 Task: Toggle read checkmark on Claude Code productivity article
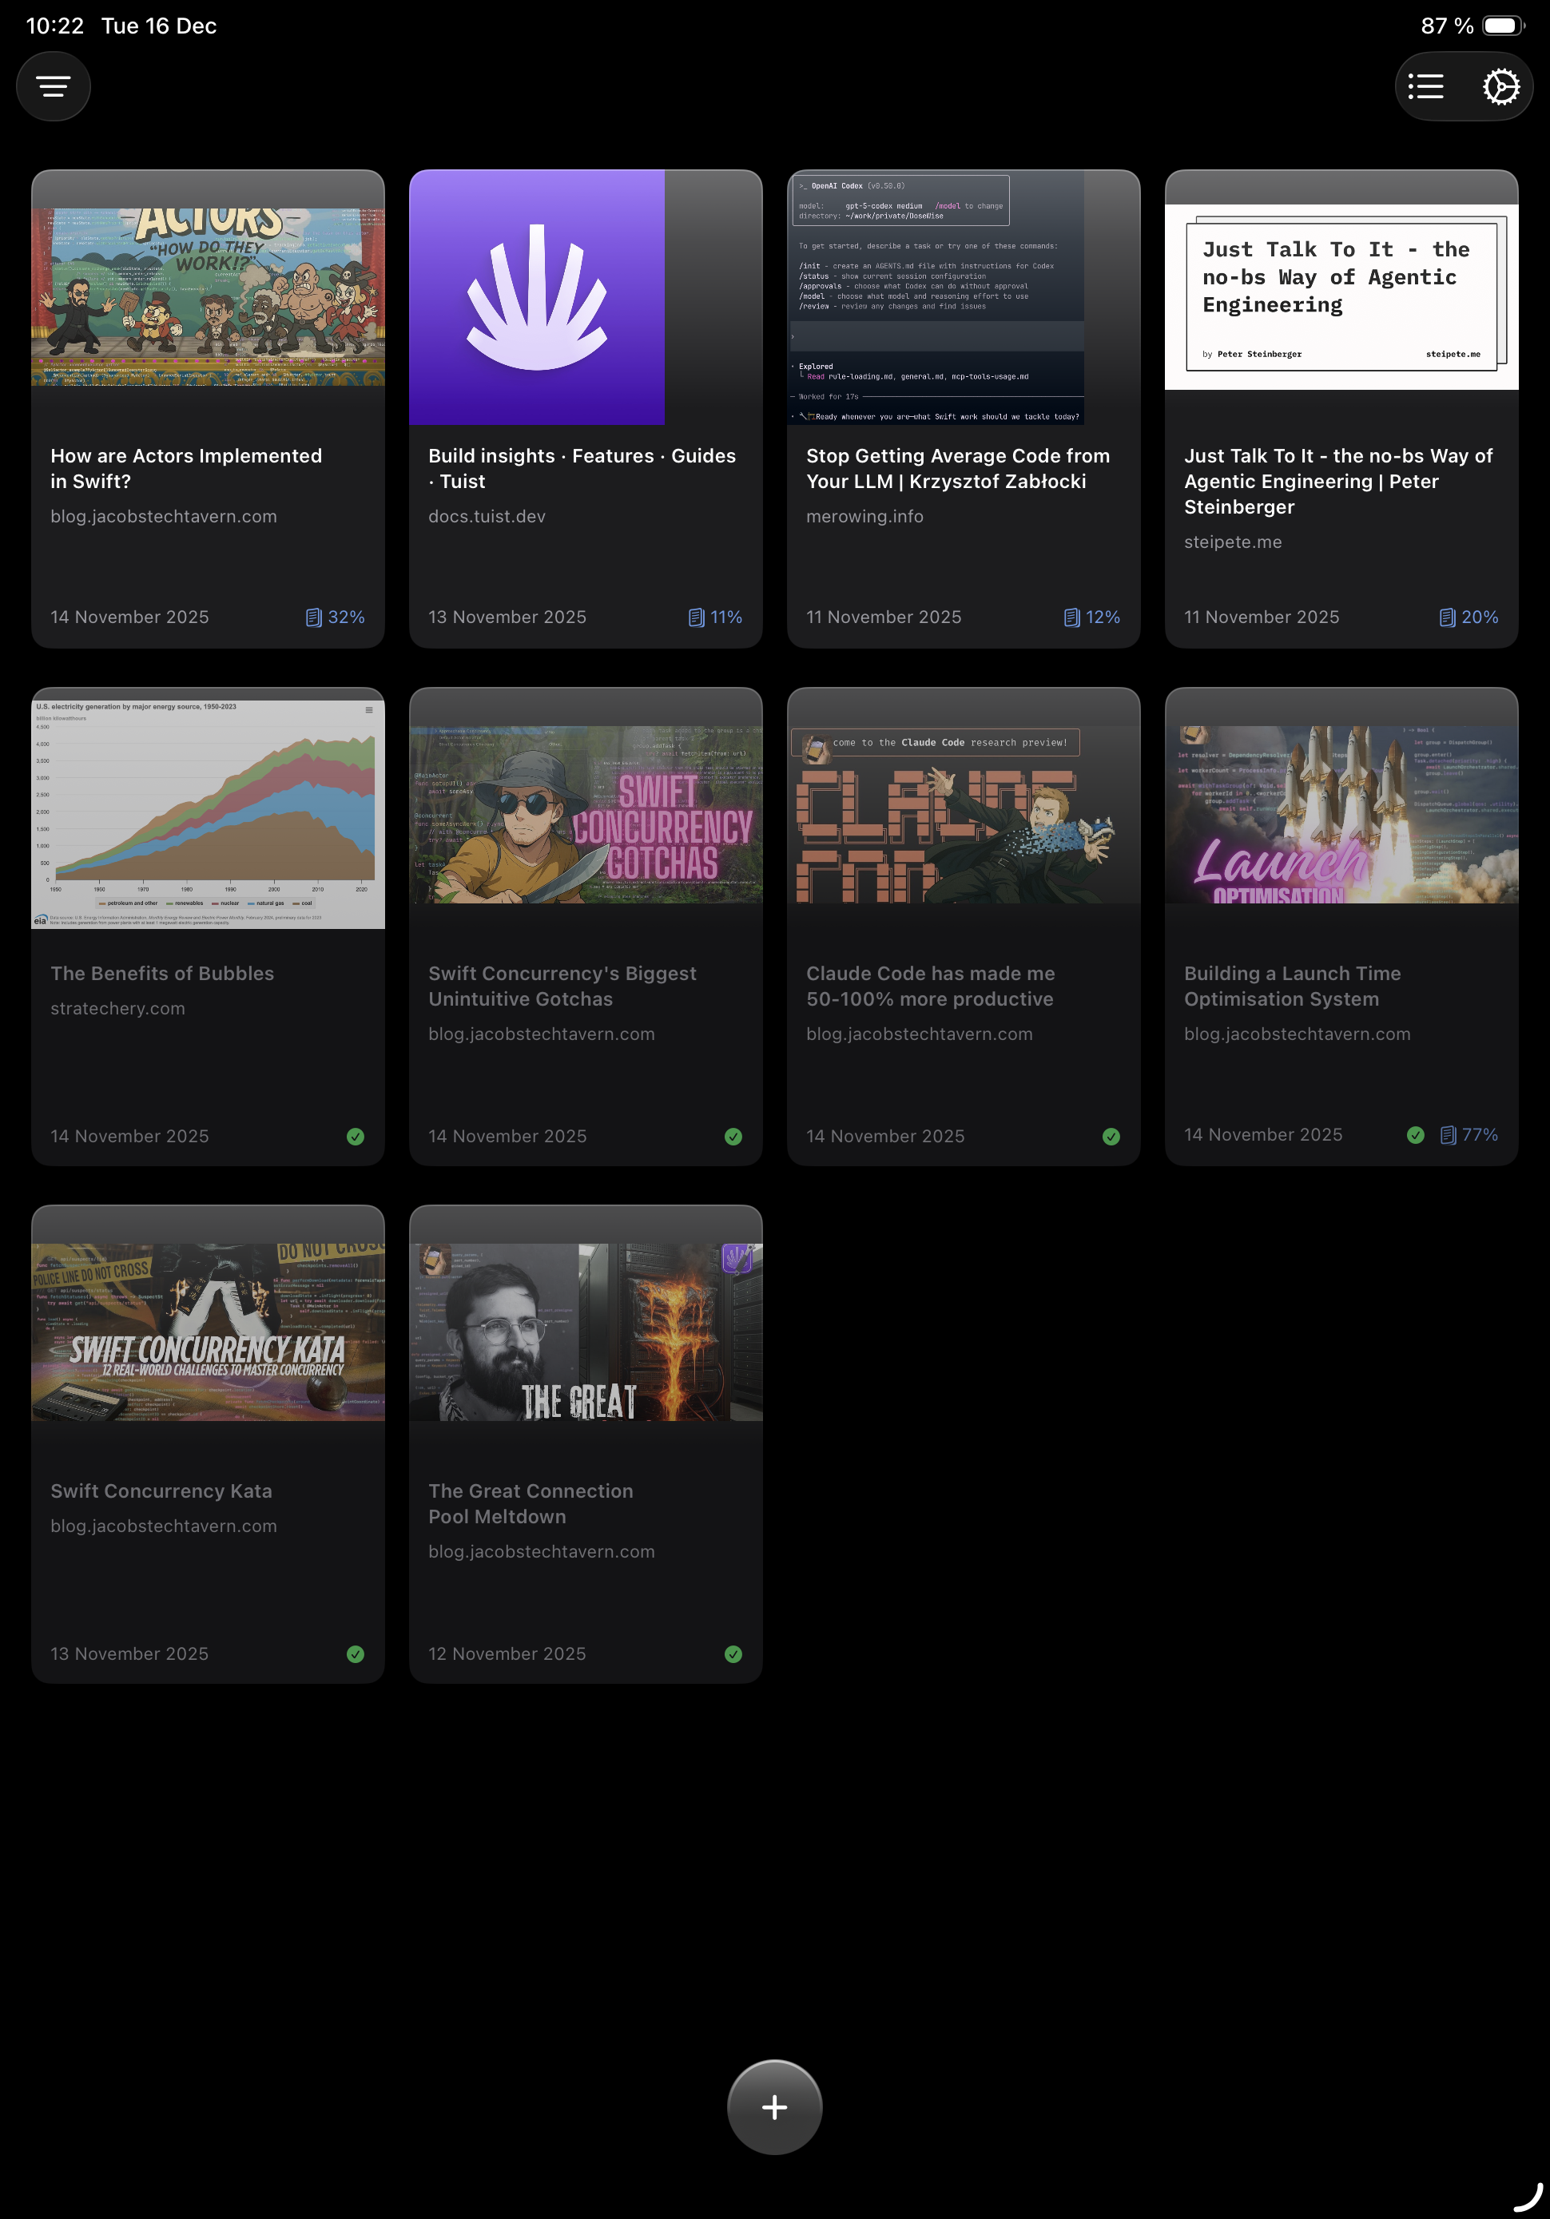(1111, 1137)
